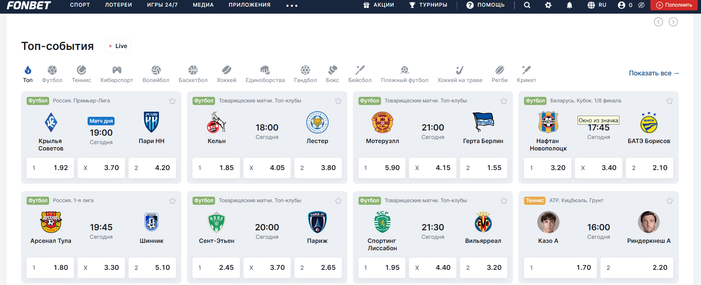Expand the three-dots more menu
Viewport: 701px width, 285px height.
tap(292, 6)
